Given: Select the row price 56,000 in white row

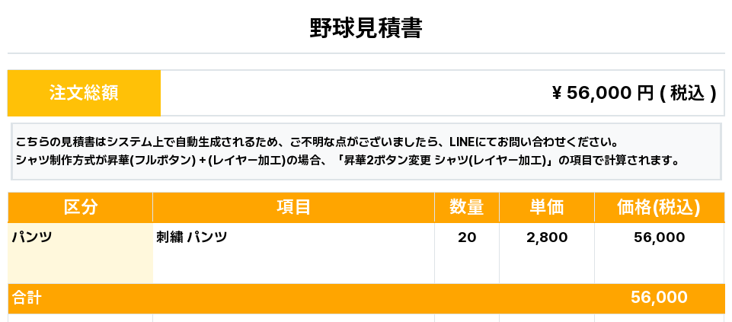Looking at the screenshot, I should coord(658,238).
